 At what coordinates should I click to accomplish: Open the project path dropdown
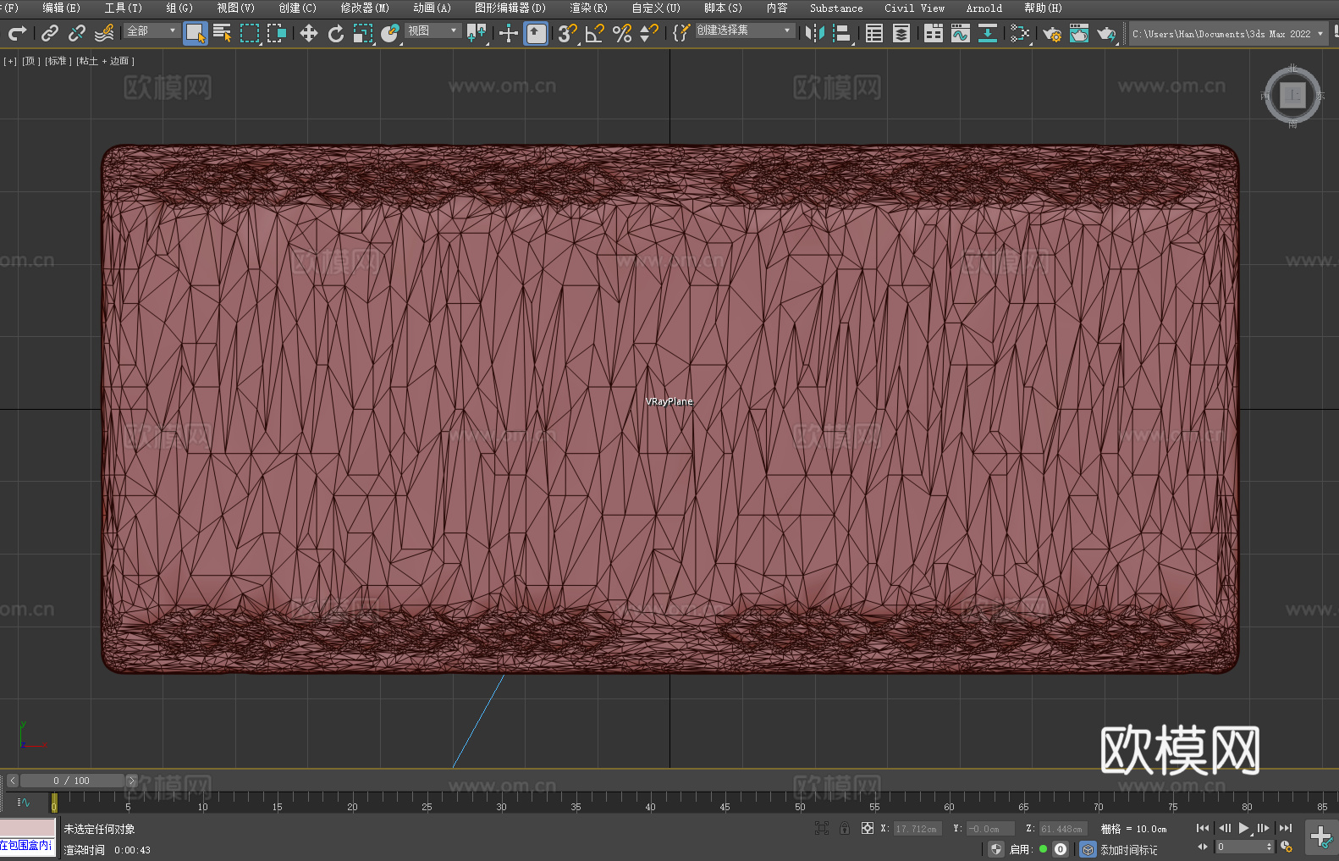pos(1228,34)
